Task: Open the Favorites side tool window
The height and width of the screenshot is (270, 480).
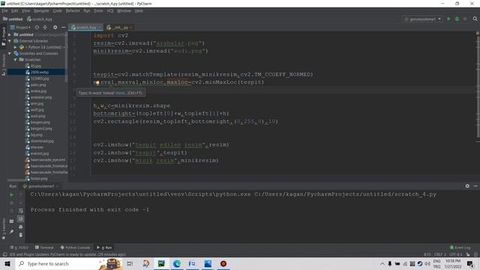Action: click(4, 229)
